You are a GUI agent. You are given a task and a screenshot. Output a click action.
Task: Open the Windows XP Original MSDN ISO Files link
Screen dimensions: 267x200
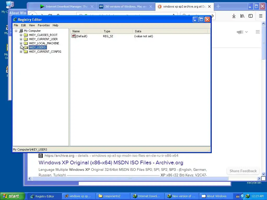tap(111, 162)
